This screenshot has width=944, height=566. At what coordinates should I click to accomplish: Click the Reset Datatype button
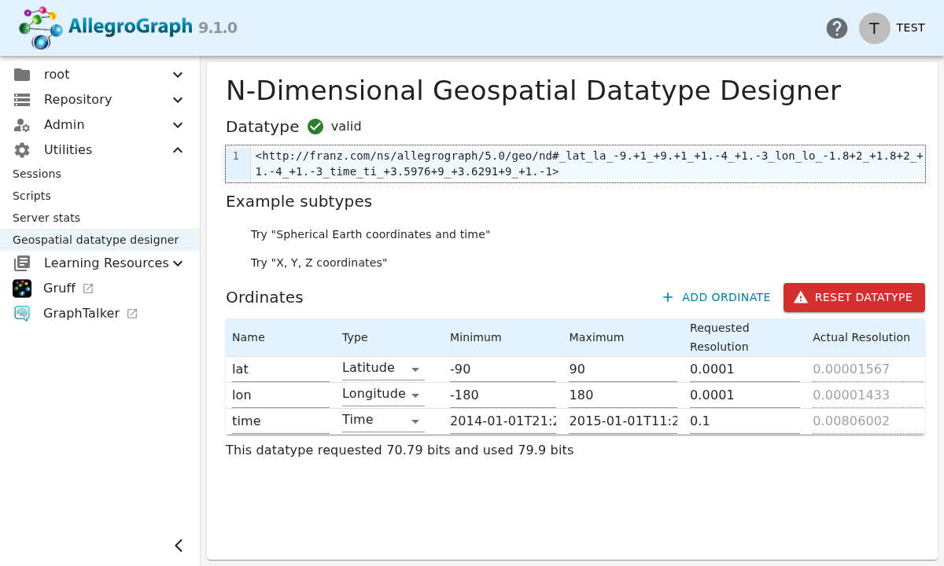click(854, 297)
